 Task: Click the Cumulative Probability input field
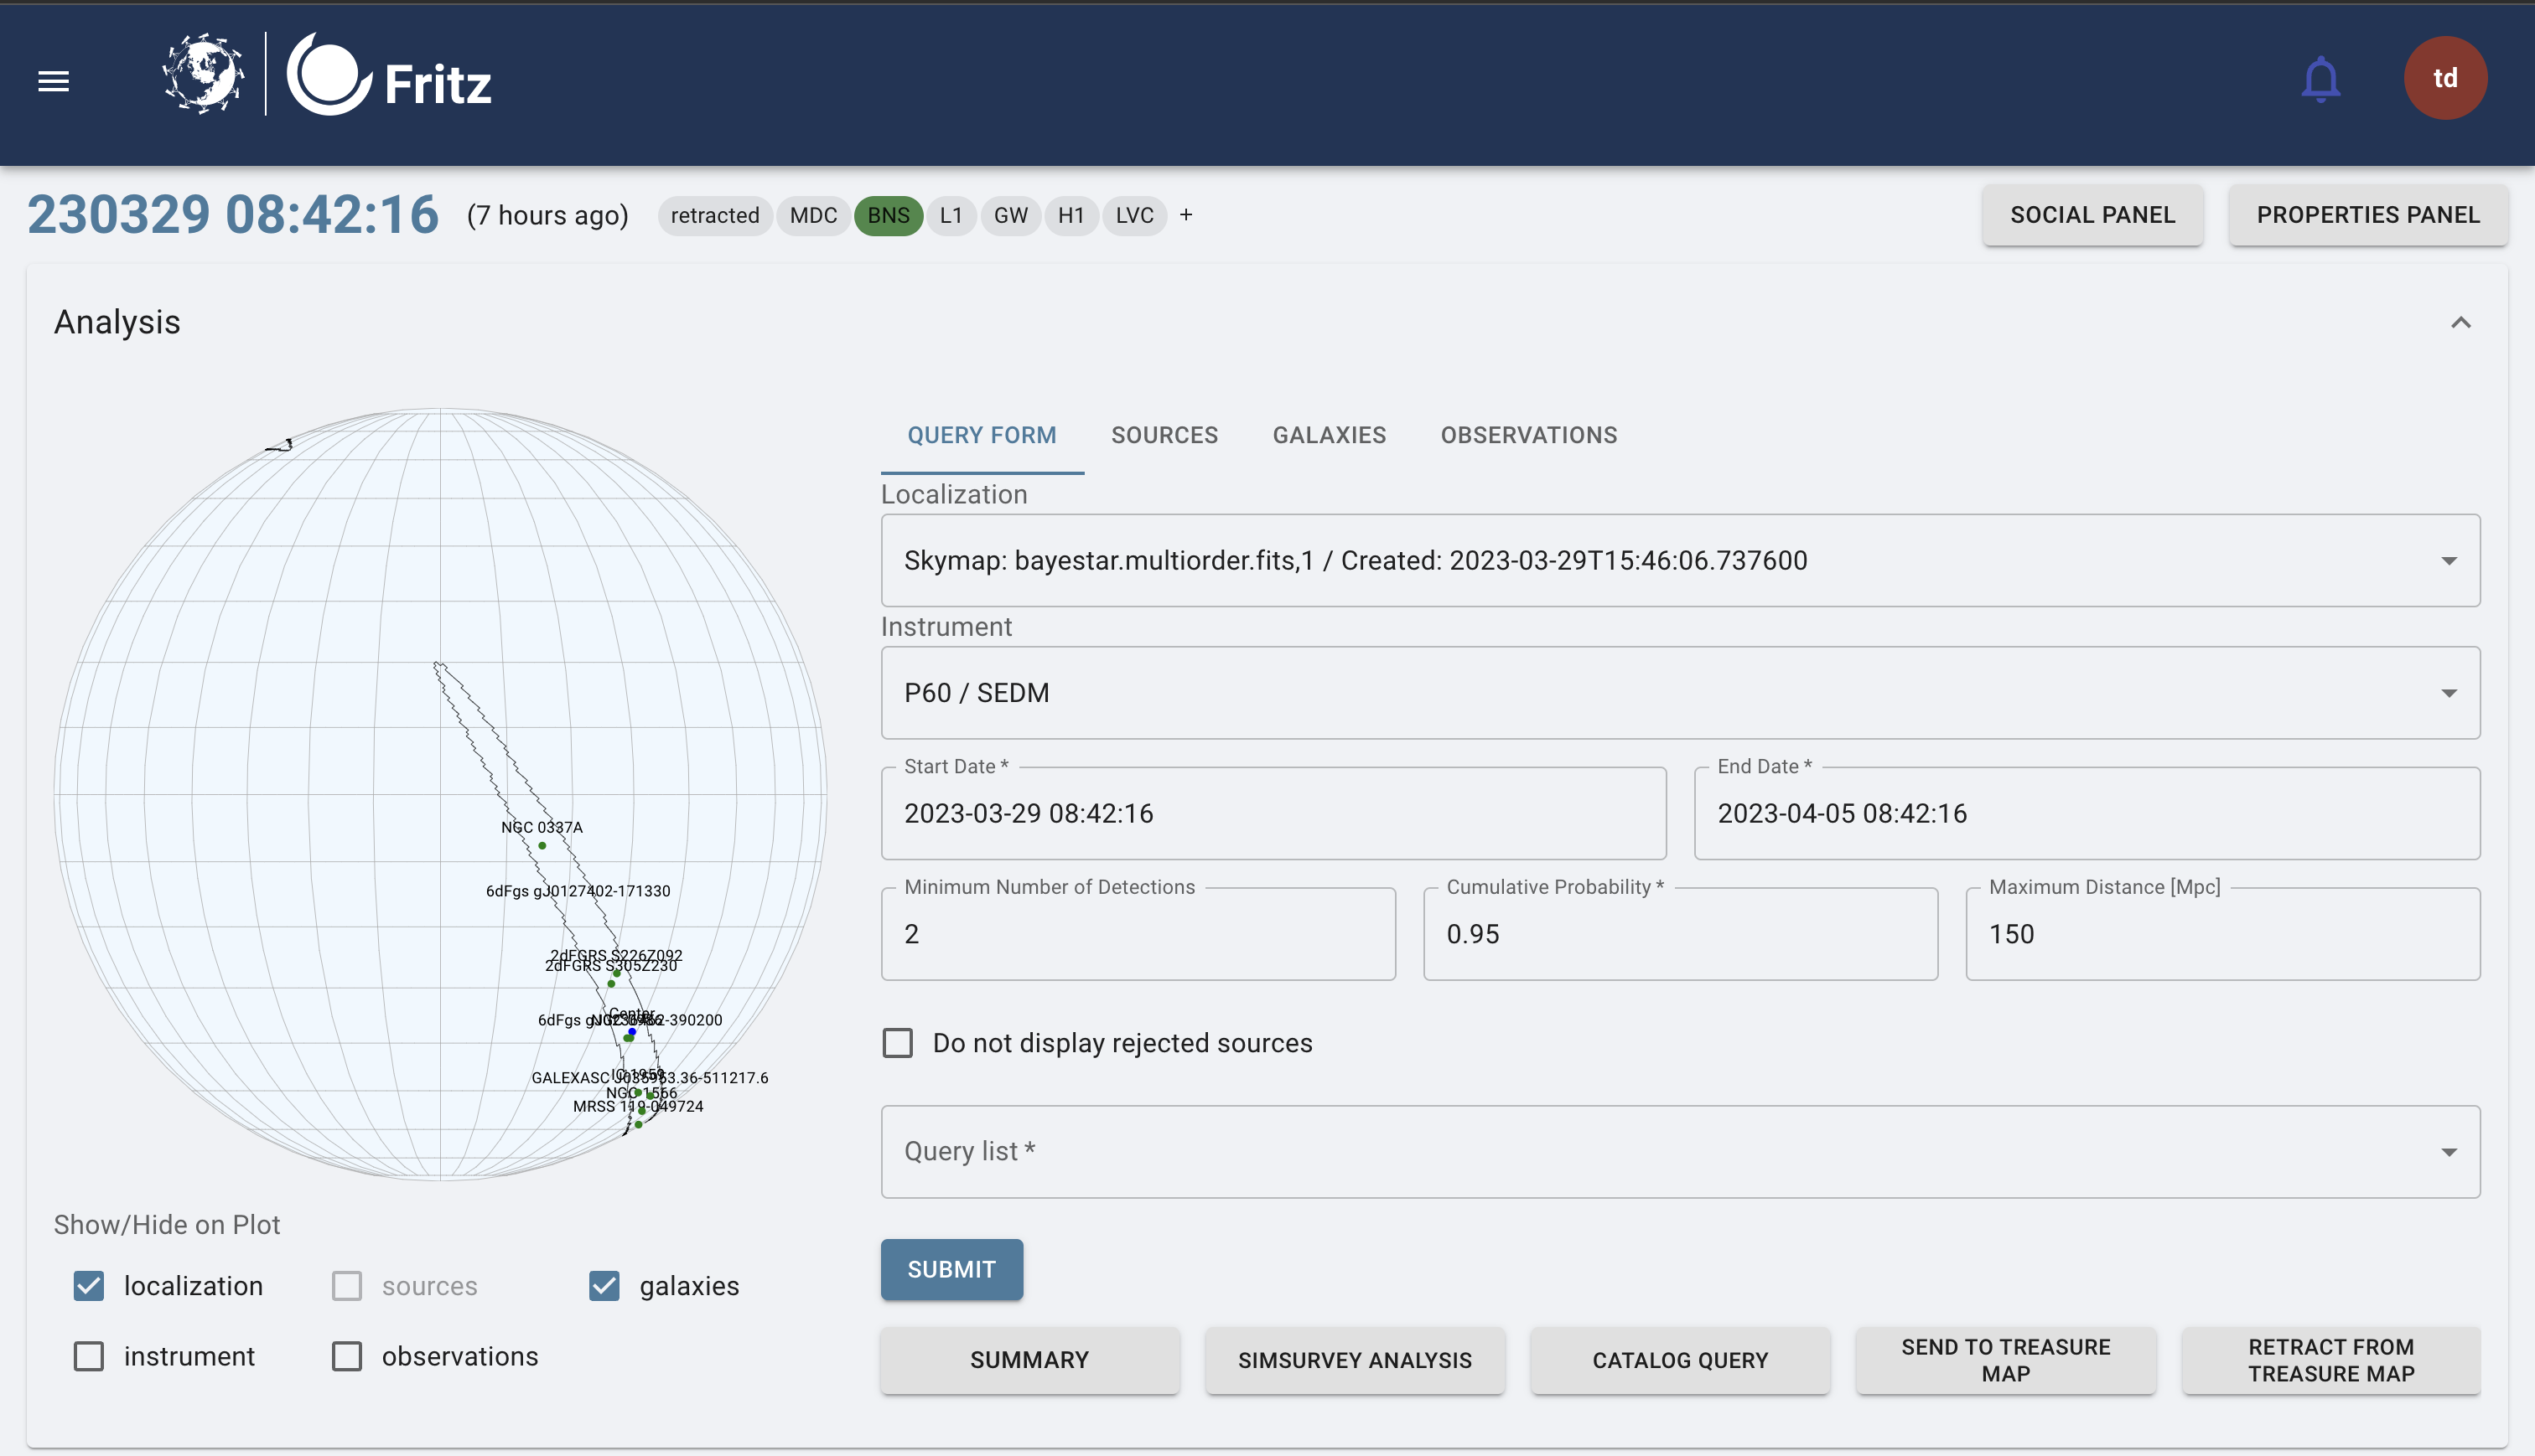coord(1680,934)
